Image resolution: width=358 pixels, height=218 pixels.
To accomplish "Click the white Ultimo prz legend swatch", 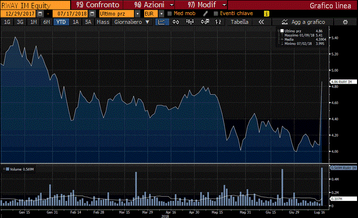I will coord(282,31).
